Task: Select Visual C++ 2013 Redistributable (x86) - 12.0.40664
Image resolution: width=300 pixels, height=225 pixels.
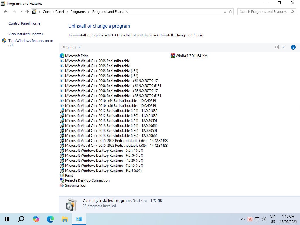Action: click(109, 136)
